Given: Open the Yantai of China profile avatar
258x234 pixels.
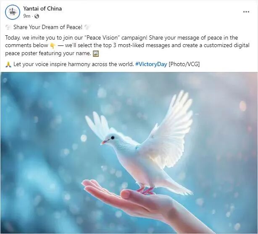Looking at the screenshot, I should pyautogui.click(x=13, y=12).
